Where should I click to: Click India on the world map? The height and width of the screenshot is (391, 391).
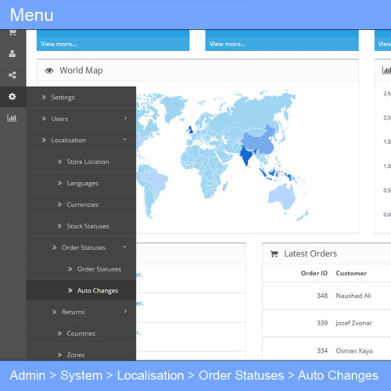click(x=246, y=156)
